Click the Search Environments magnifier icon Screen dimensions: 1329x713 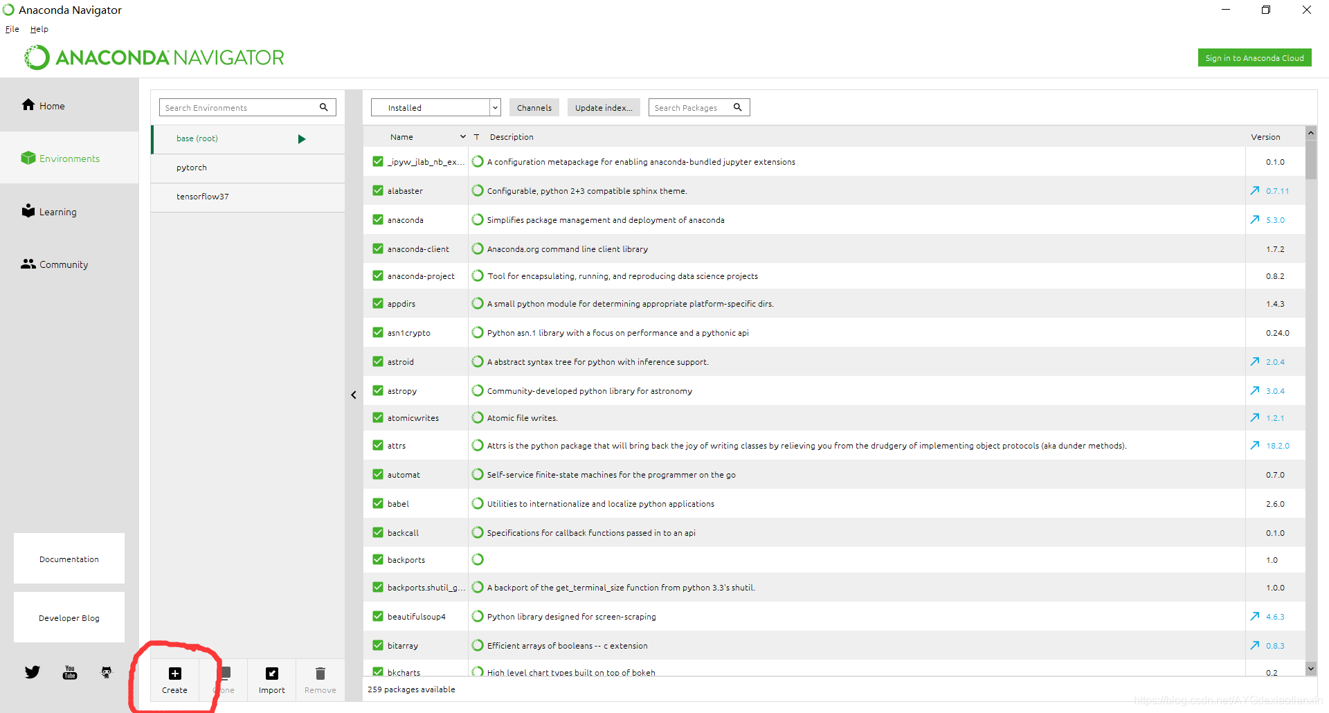coord(323,107)
